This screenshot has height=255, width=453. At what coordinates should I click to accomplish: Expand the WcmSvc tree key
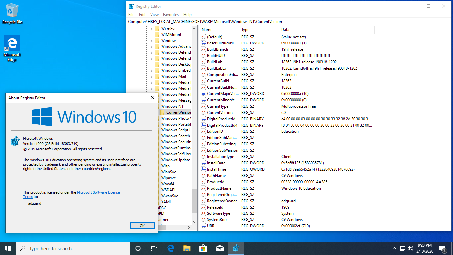[152, 29]
